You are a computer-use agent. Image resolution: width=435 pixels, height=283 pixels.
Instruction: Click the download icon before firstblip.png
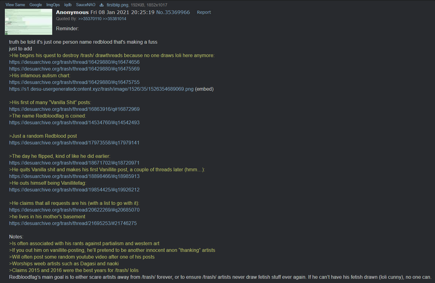tap(102, 5)
